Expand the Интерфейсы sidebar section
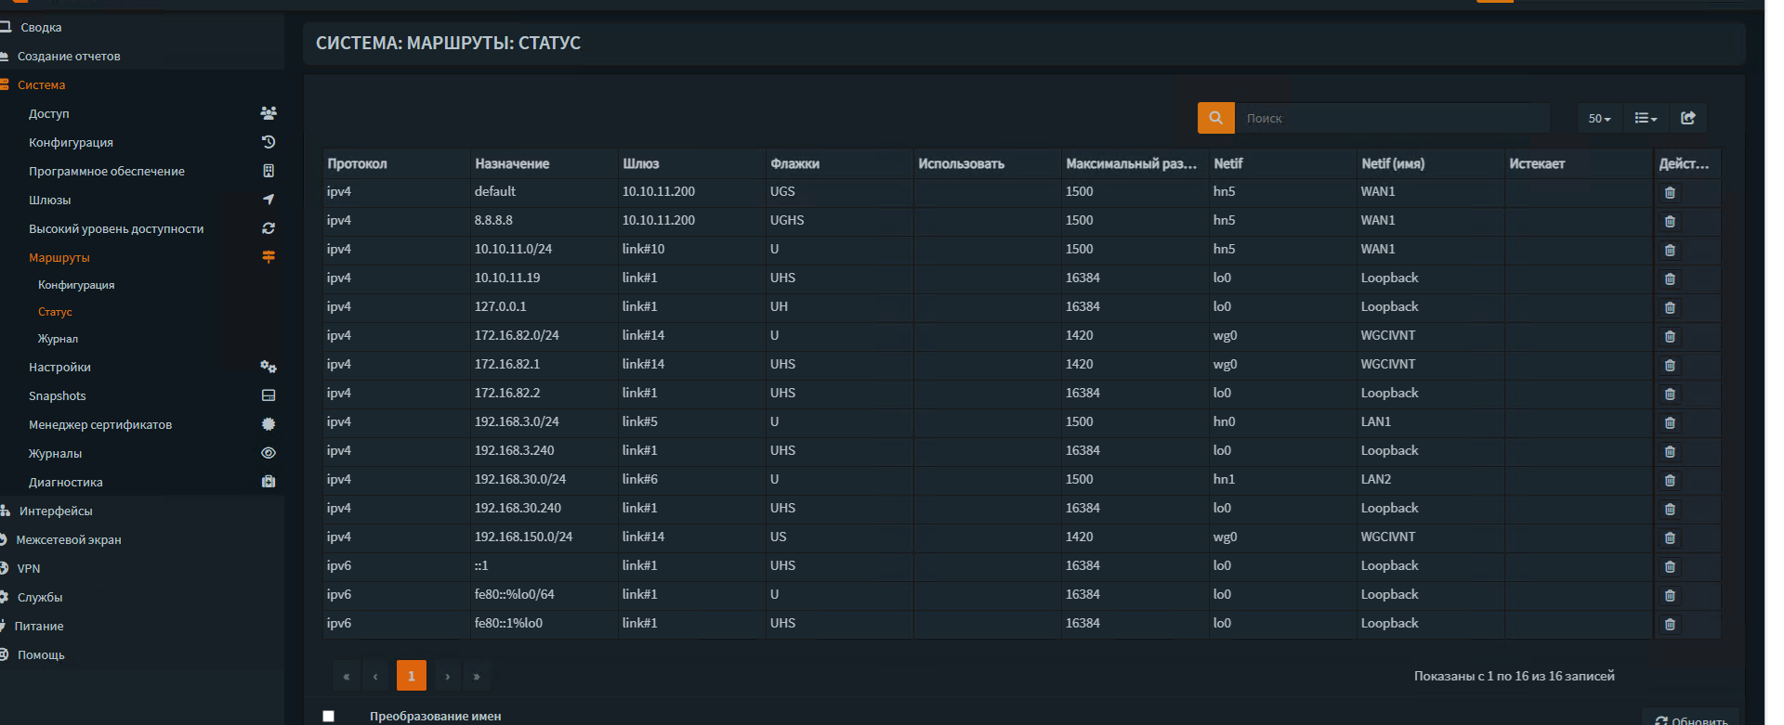The height and width of the screenshot is (725, 1784). pyautogui.click(x=56, y=511)
